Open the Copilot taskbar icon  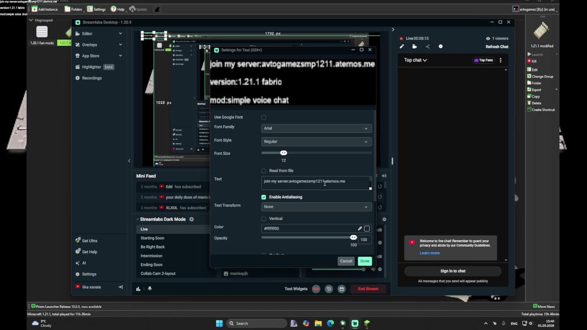click(x=306, y=323)
